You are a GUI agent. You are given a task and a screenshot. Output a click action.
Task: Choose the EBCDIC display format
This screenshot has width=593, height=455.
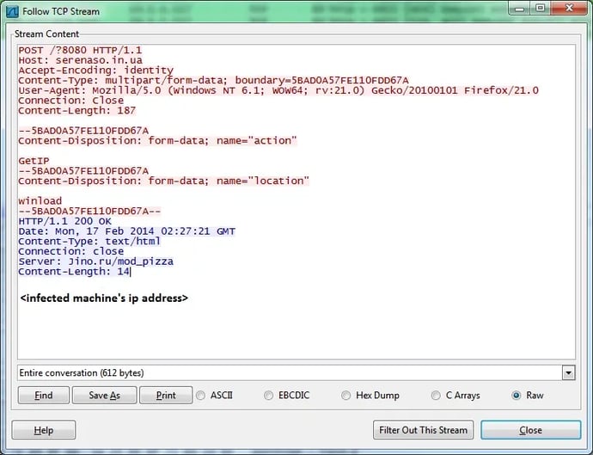pyautogui.click(x=269, y=396)
